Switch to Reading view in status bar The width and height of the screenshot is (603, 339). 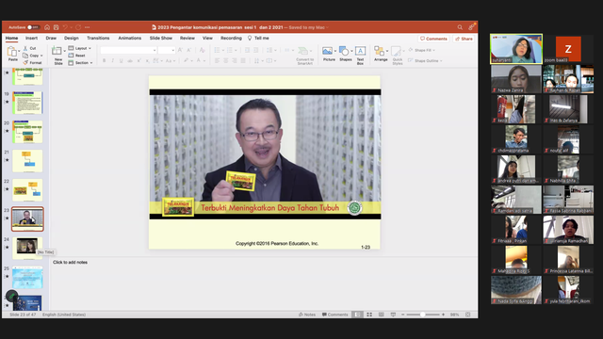click(381, 315)
